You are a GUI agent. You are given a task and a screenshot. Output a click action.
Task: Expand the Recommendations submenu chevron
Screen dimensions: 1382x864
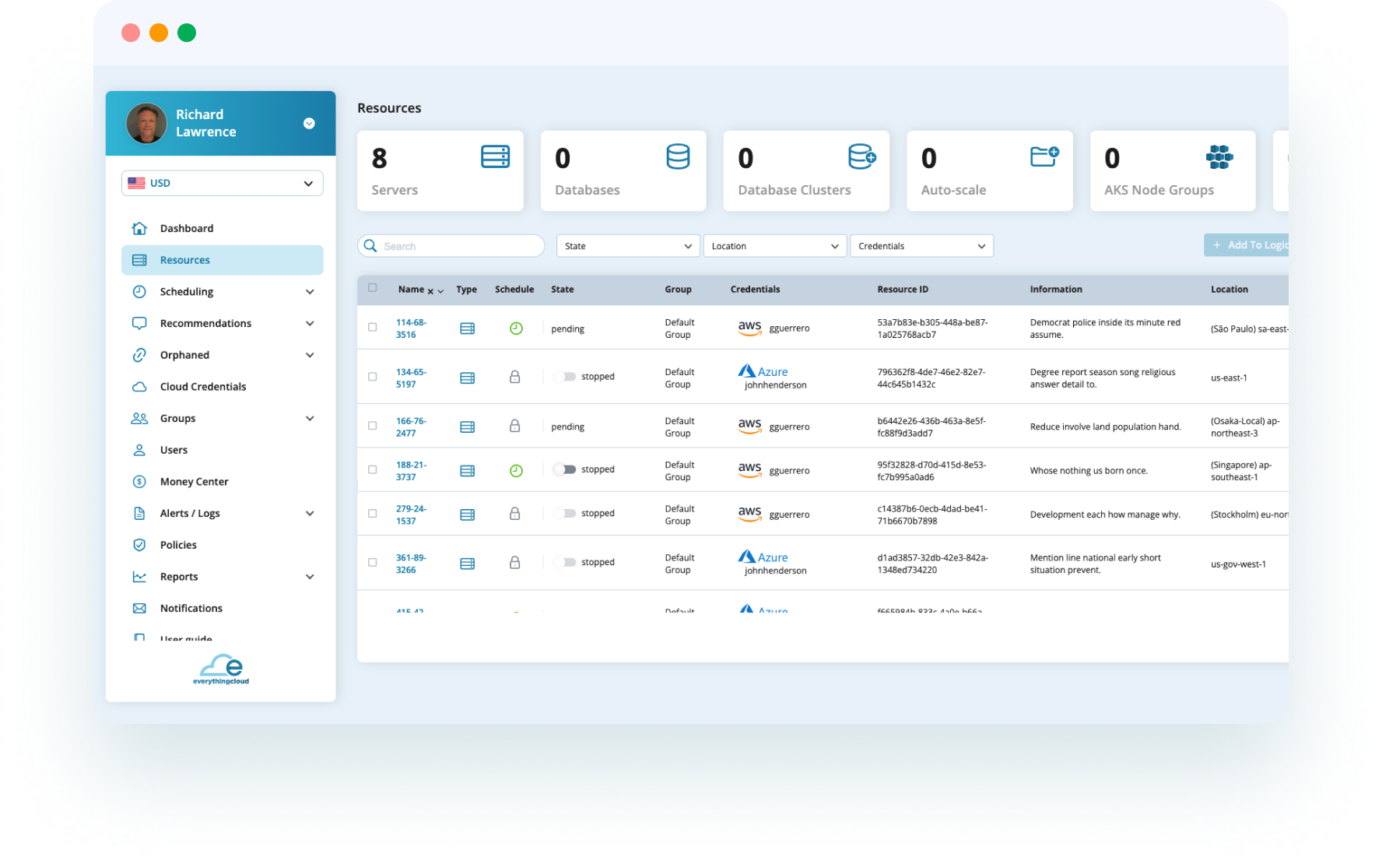point(310,323)
